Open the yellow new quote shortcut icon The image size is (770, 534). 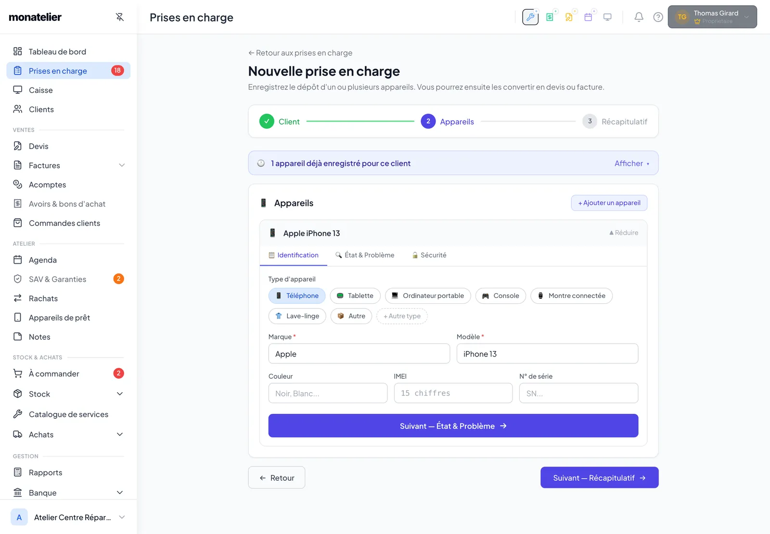click(569, 17)
